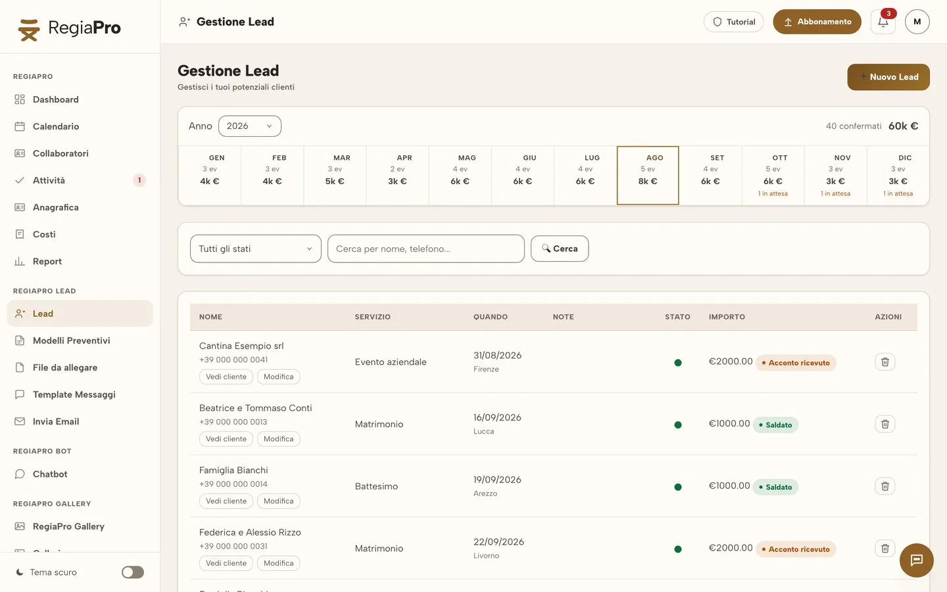Click the Cerca search button
The image size is (947, 592).
pos(560,249)
